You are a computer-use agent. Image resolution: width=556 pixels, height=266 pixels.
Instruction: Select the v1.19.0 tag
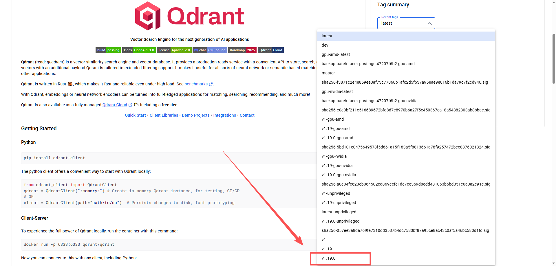(x=406, y=258)
